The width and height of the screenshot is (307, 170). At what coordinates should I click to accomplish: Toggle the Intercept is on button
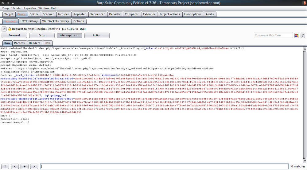[69, 35]
